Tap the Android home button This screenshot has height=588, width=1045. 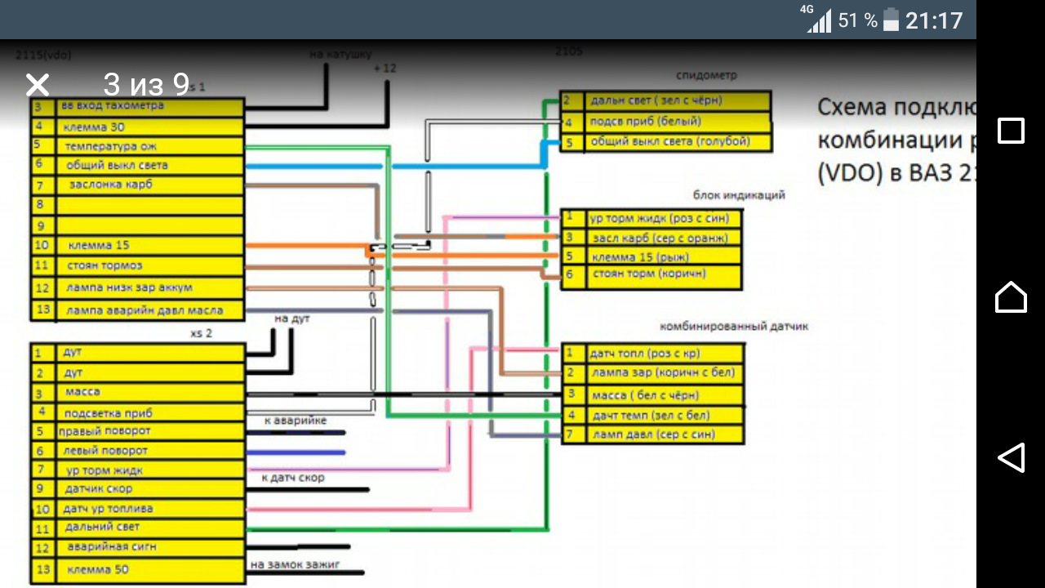coord(1011,296)
